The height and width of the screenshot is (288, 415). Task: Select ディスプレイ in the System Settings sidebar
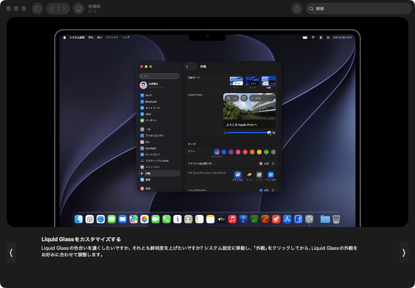(160, 154)
